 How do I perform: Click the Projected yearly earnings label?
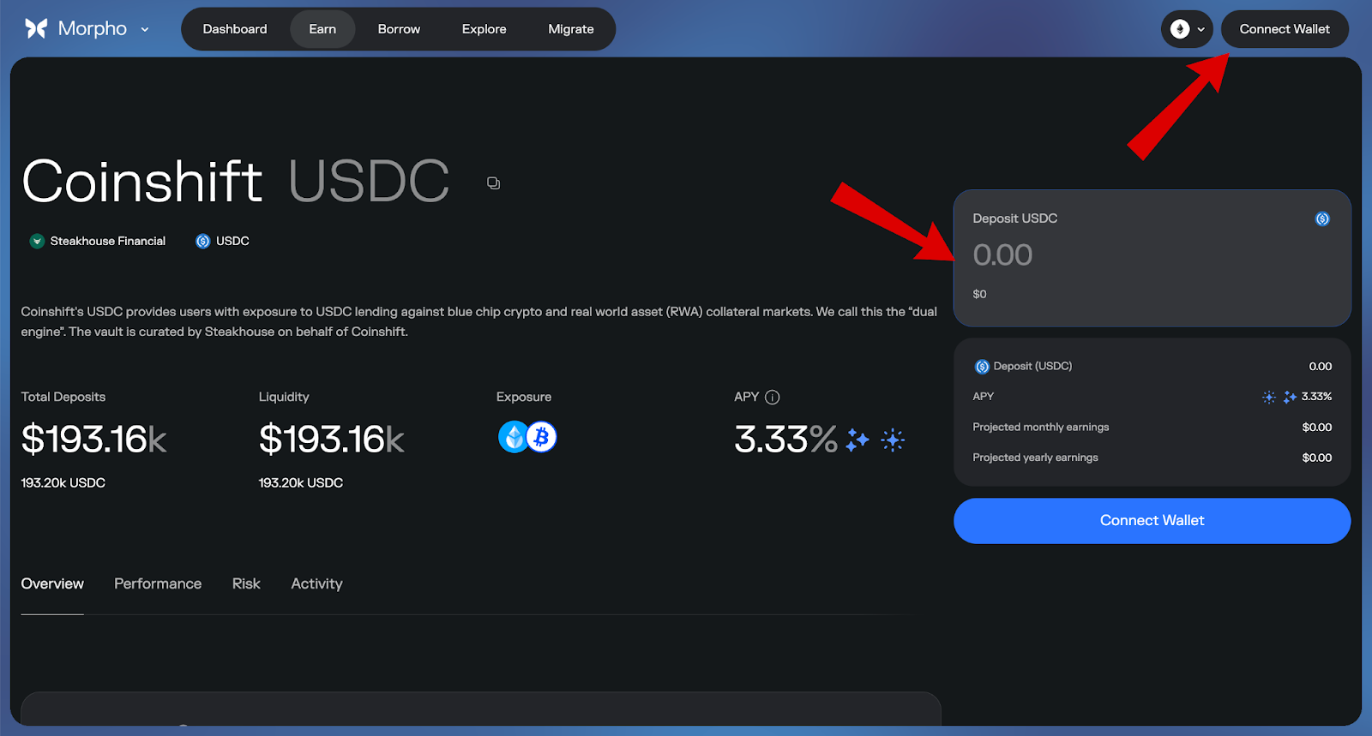pos(1035,458)
